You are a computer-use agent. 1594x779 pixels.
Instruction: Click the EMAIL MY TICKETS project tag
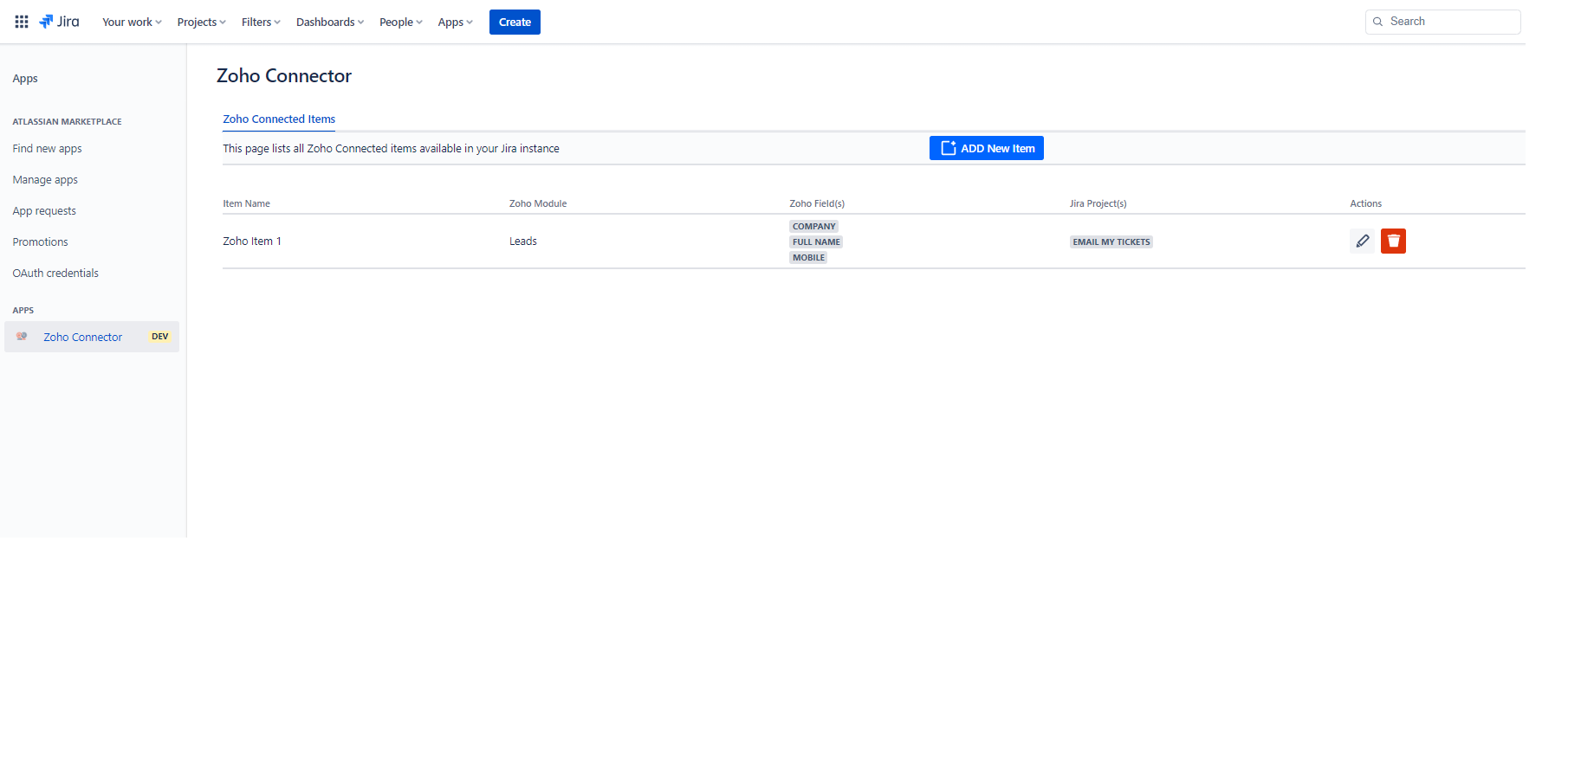[1111, 241]
